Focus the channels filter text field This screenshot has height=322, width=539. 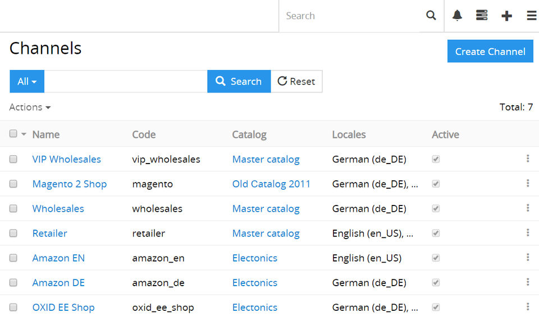(126, 81)
